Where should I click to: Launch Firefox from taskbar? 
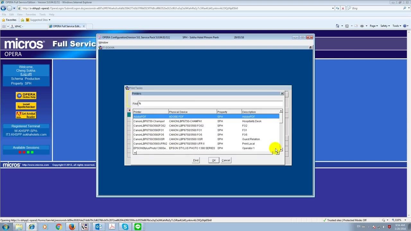[x=72, y=227]
